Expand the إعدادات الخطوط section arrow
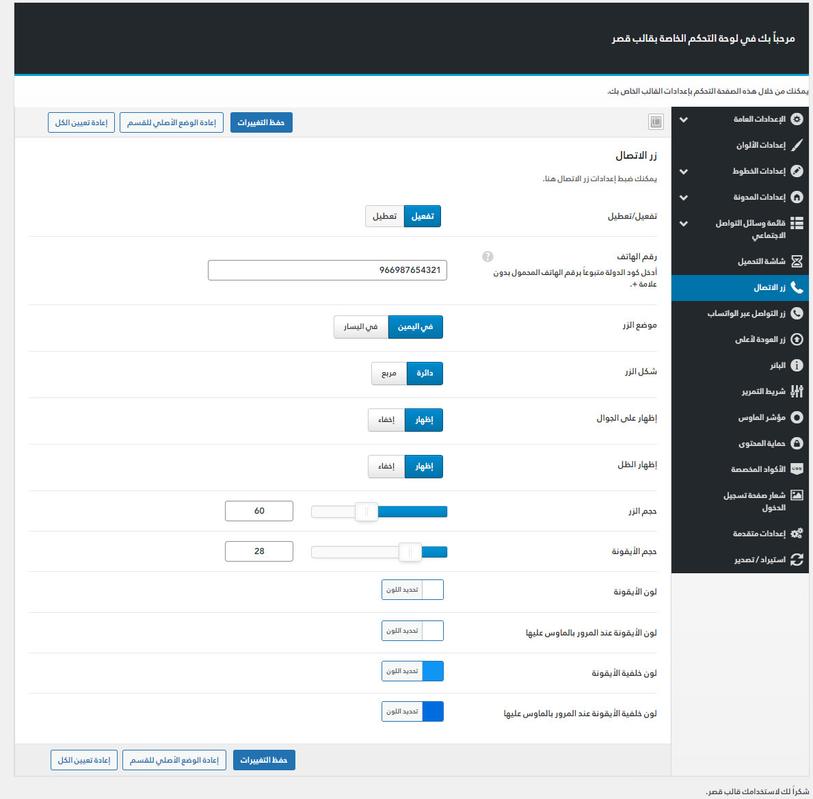The width and height of the screenshot is (813, 799). [683, 172]
